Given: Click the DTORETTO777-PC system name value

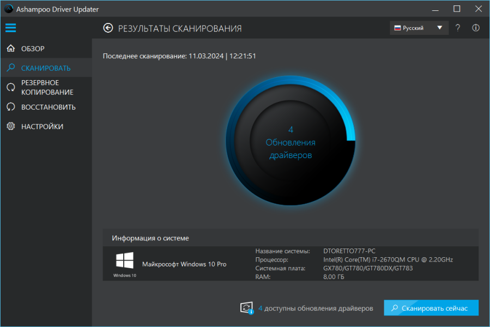Looking at the screenshot, I should point(349,251).
